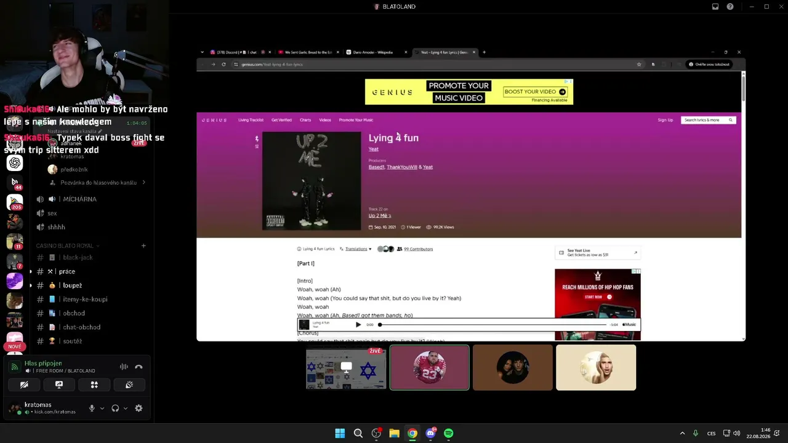
Task: Open the live screen share stream tile
Action: click(347, 367)
